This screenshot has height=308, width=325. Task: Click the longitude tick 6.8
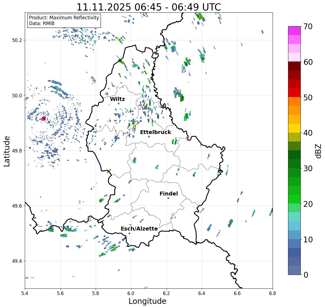(x=273, y=293)
